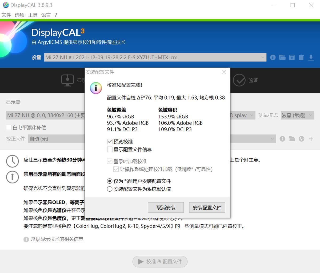The height and width of the screenshot is (273, 320).
Task: Click the 安装配置文件 button
Action: (x=207, y=207)
